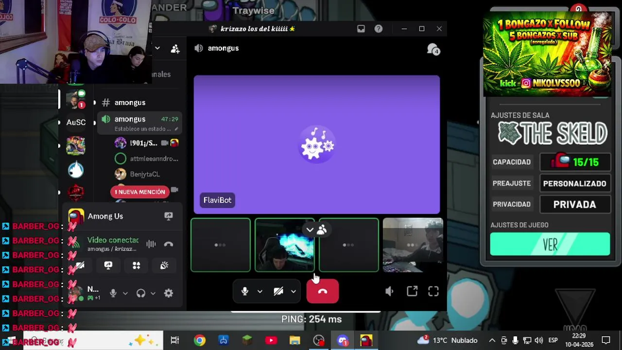Select FlaviBot stream tile

[317, 145]
